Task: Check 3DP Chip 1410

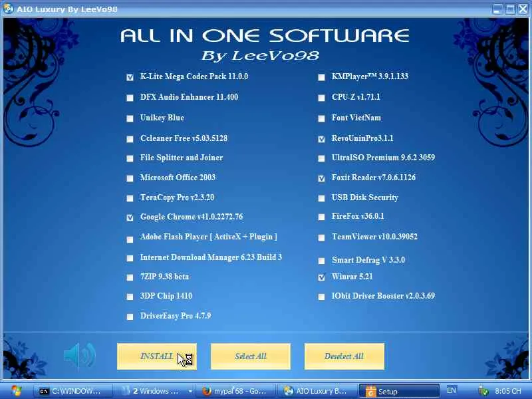Action: (130, 297)
